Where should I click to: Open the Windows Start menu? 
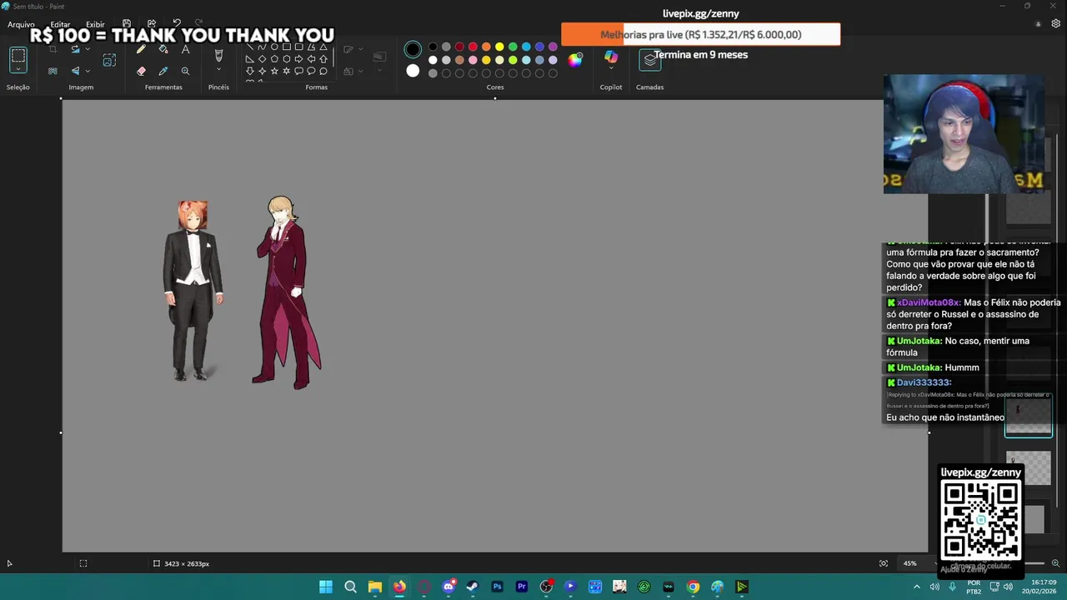[x=326, y=587]
